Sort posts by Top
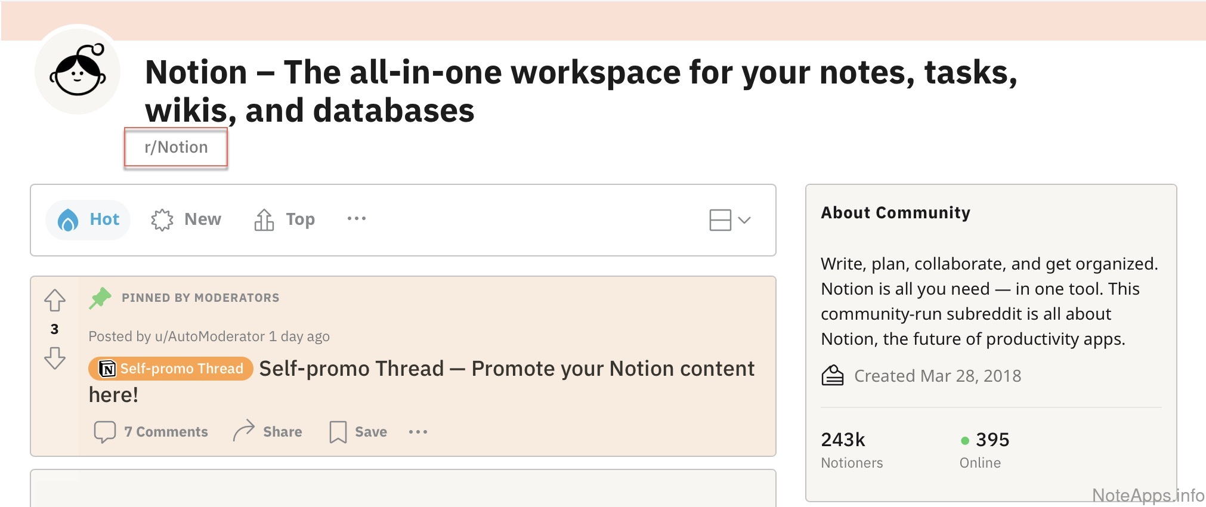The image size is (1206, 507). click(x=285, y=220)
